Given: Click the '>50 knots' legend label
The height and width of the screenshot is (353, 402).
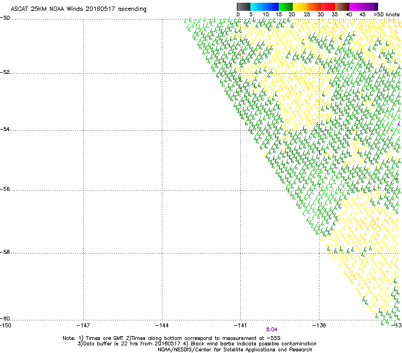Looking at the screenshot, I should click(x=386, y=15).
